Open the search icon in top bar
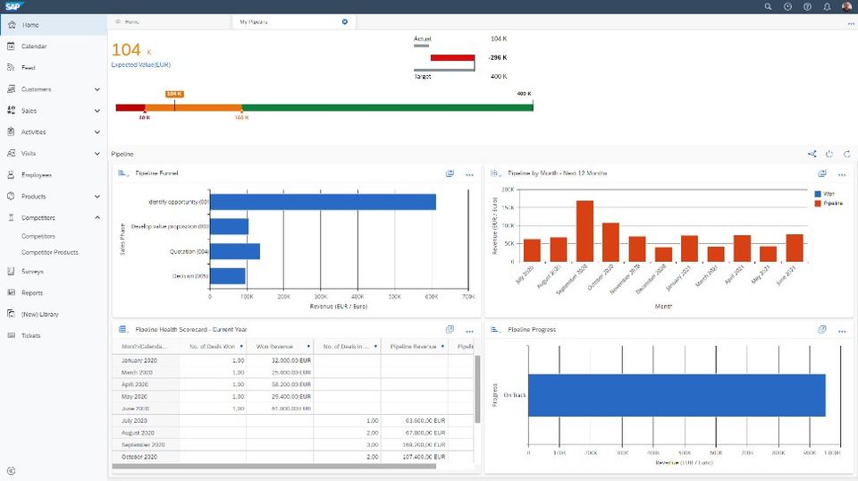The width and height of the screenshot is (858, 481). (x=768, y=6)
